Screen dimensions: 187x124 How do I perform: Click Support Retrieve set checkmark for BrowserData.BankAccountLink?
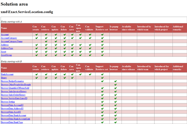click(102, 119)
